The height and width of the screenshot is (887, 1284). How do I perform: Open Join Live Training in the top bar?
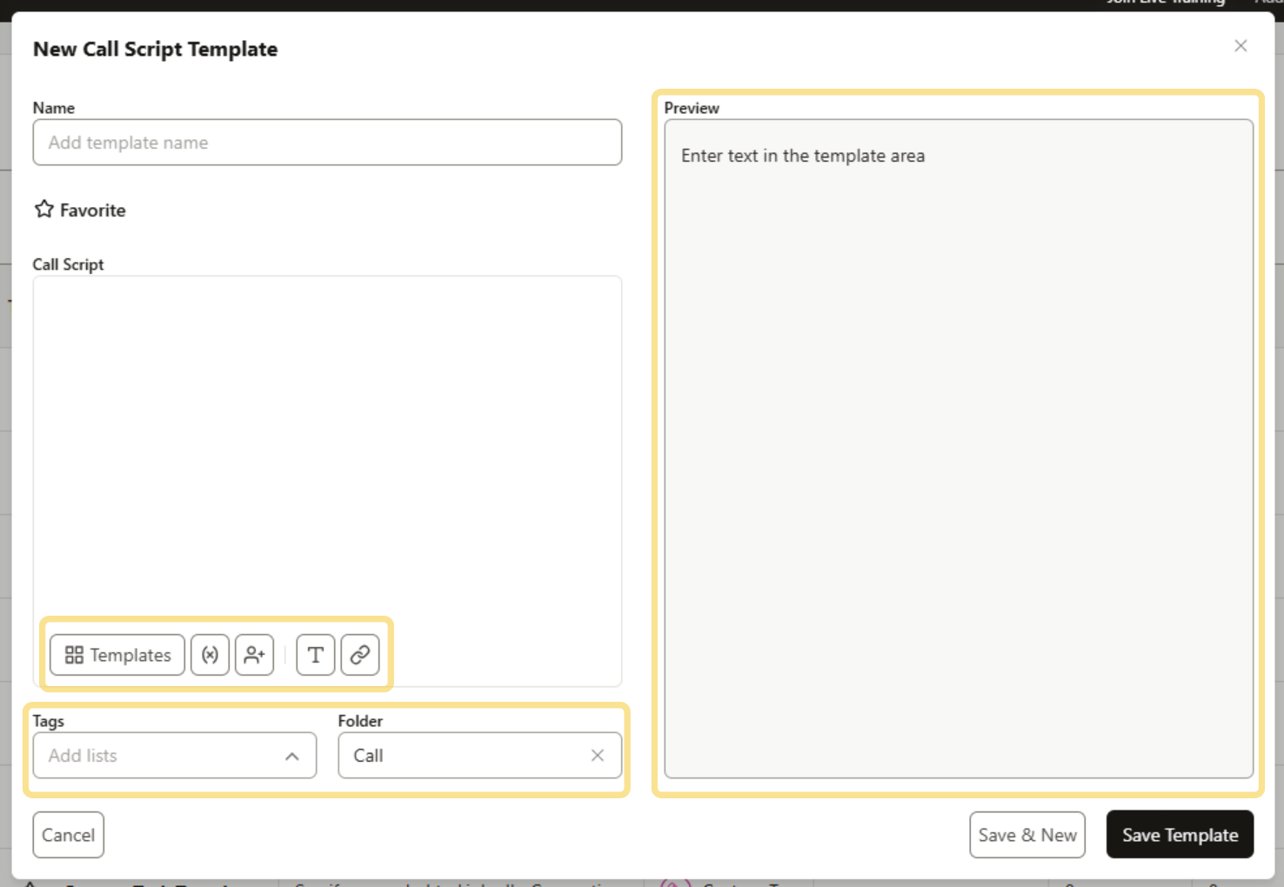coord(1166,3)
